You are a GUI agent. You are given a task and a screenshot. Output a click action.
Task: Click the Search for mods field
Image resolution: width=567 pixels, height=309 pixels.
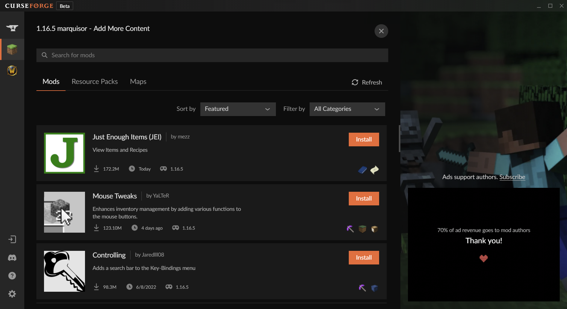click(x=212, y=55)
